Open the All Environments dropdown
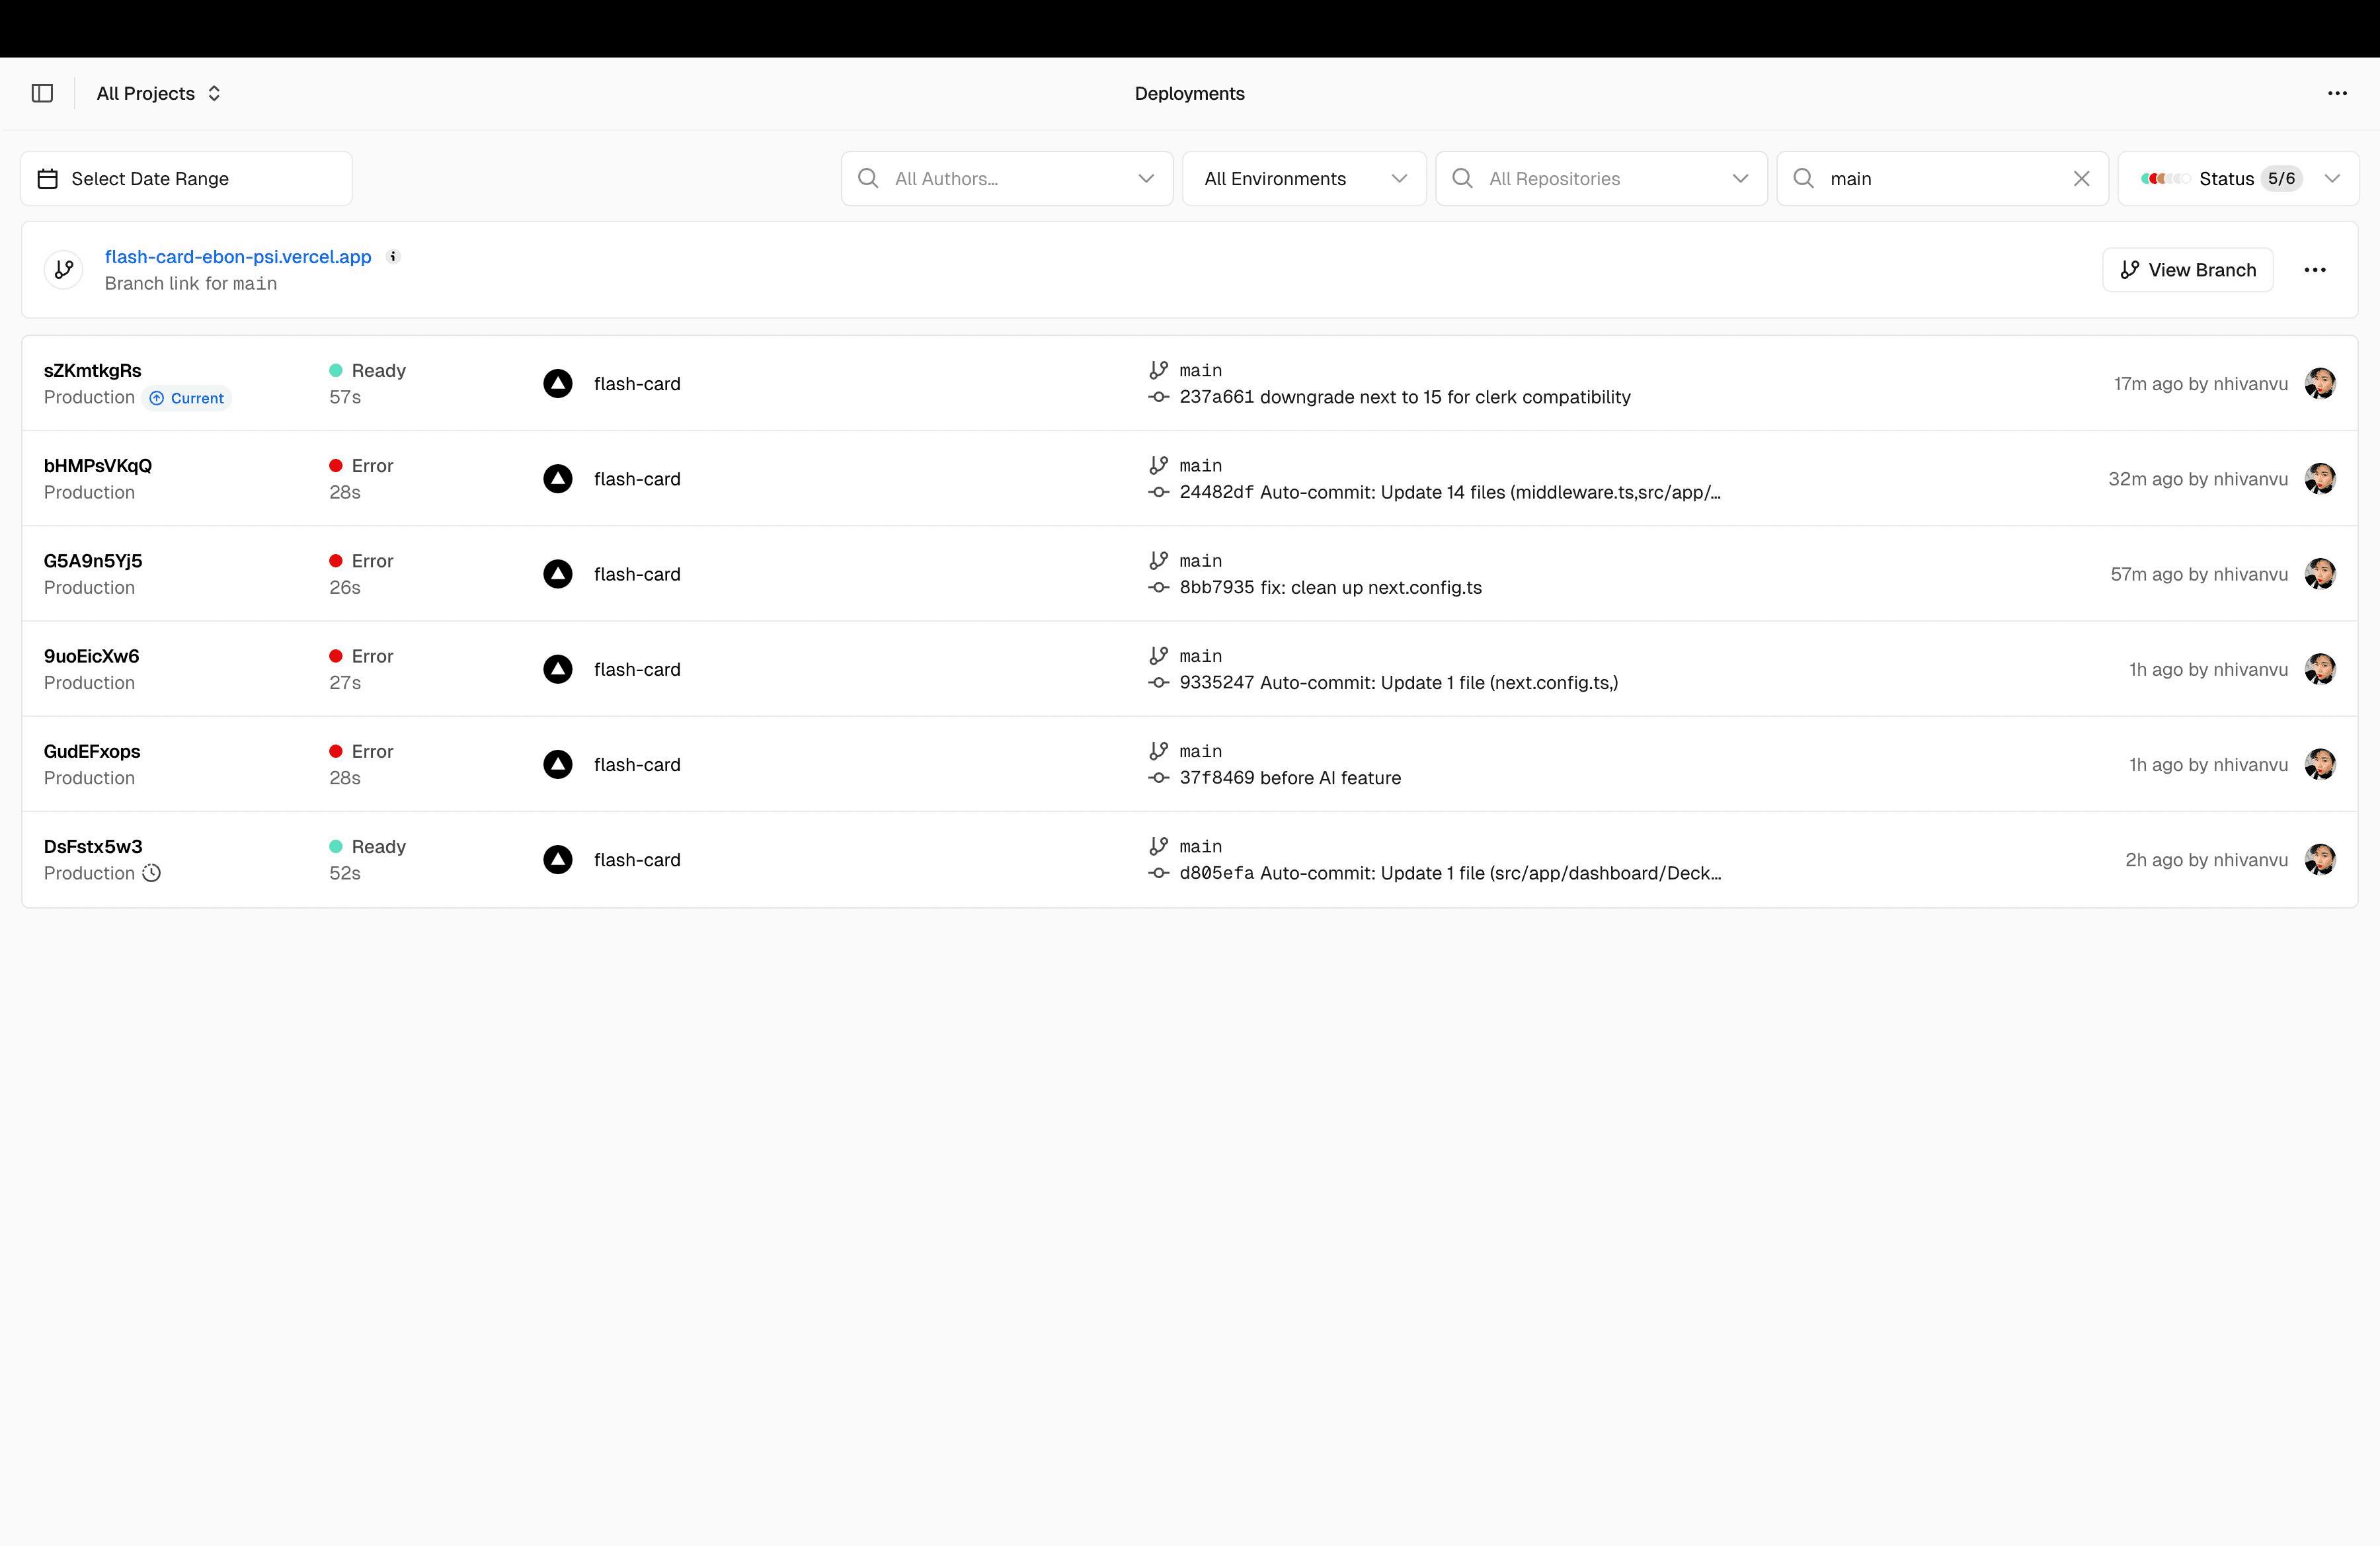The image size is (2380, 1546). point(1304,179)
